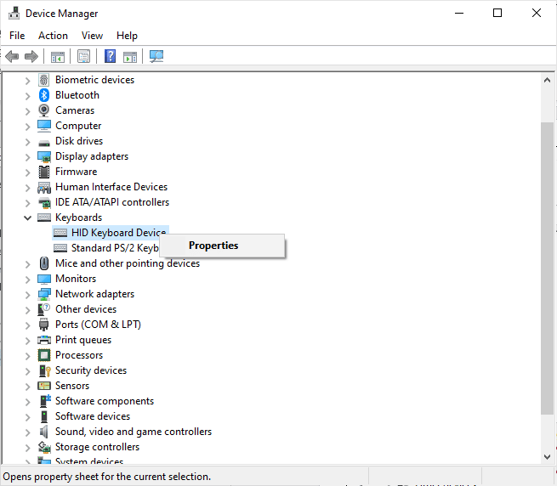Collapse the Keyboards node

pyautogui.click(x=28, y=218)
